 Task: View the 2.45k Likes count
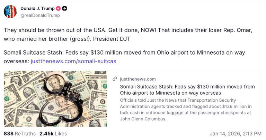(x=53, y=133)
